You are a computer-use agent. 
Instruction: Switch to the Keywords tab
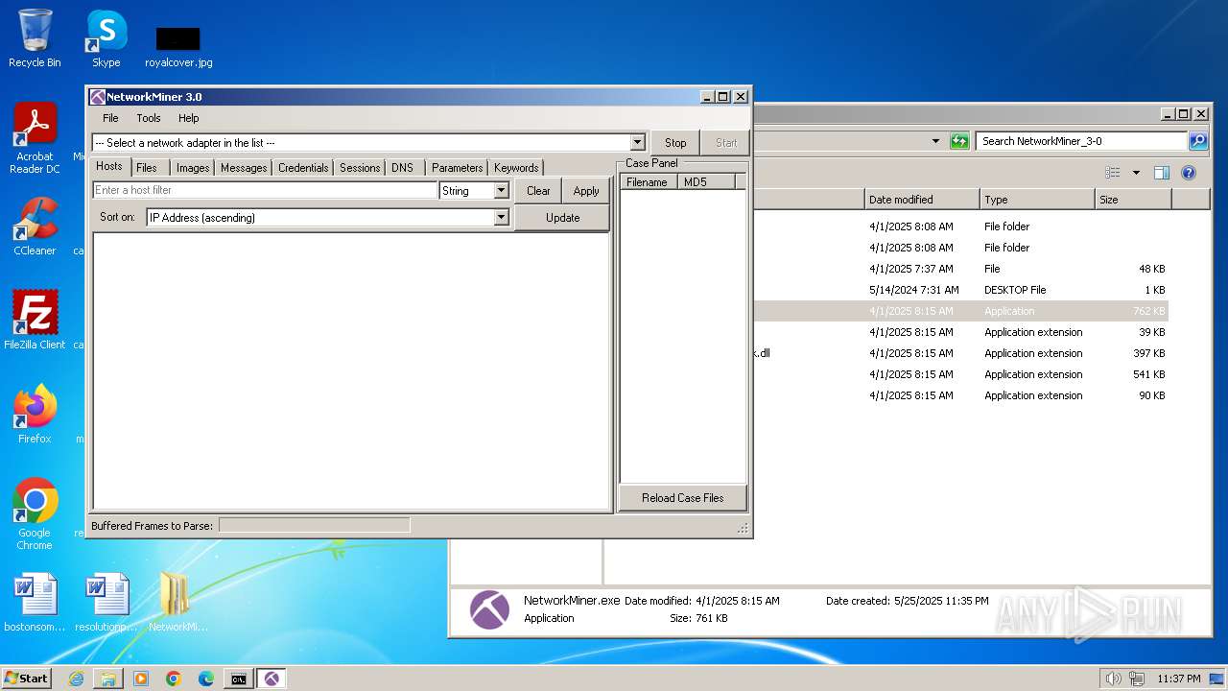click(516, 167)
